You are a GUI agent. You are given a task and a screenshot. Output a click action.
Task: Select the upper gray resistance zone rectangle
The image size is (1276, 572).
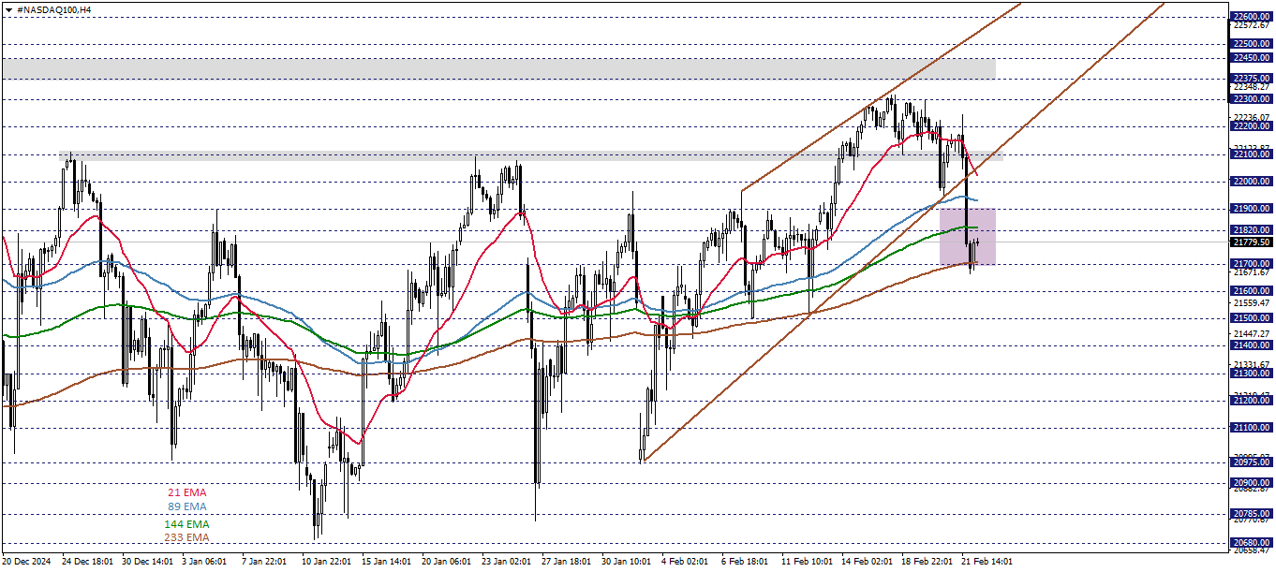[497, 67]
